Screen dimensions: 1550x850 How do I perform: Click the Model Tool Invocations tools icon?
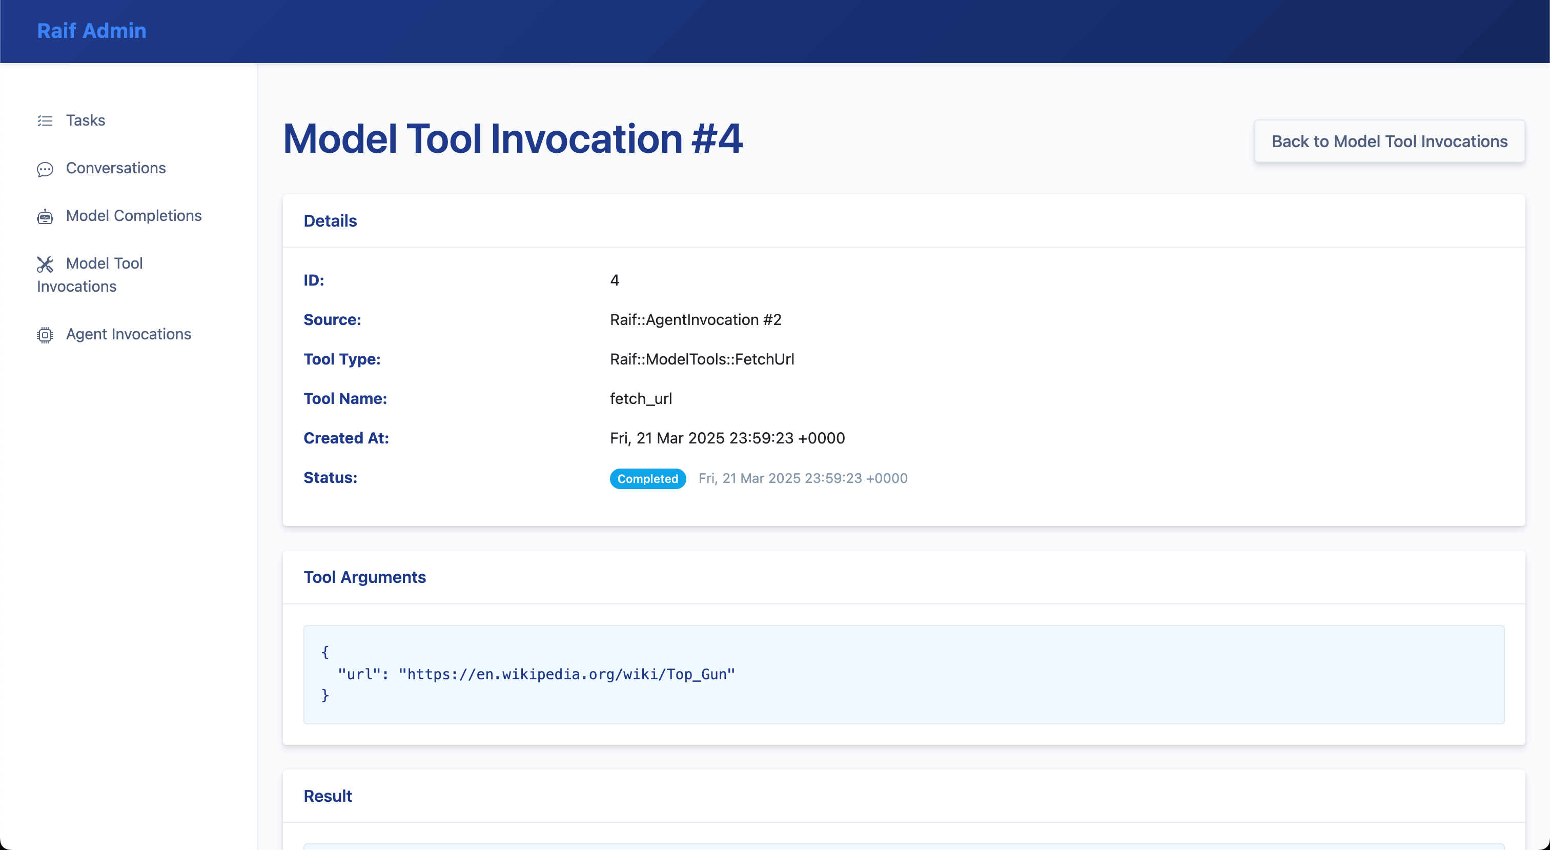45,264
